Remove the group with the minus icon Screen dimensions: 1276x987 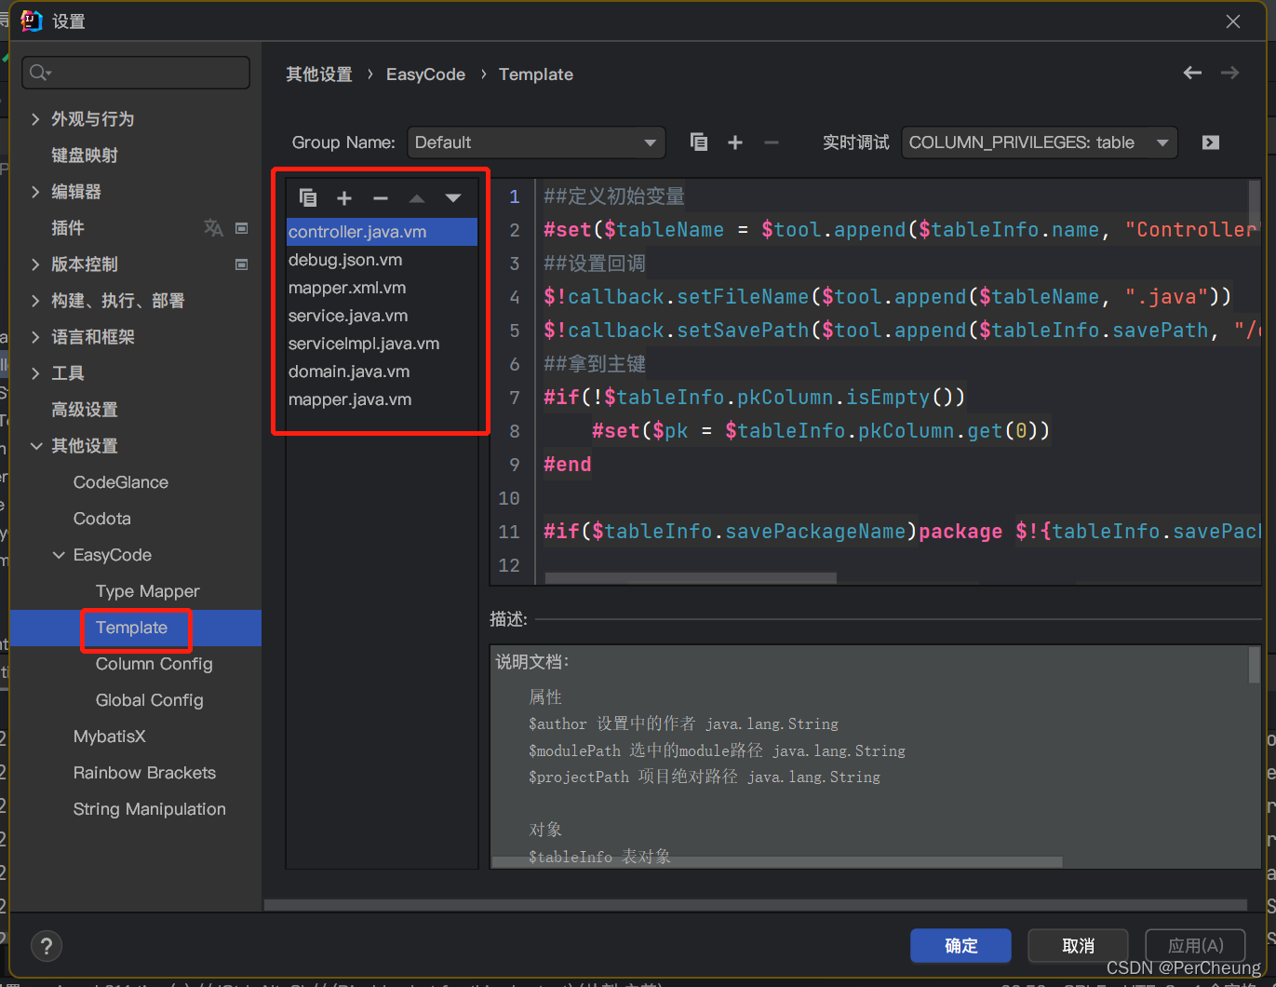771,142
